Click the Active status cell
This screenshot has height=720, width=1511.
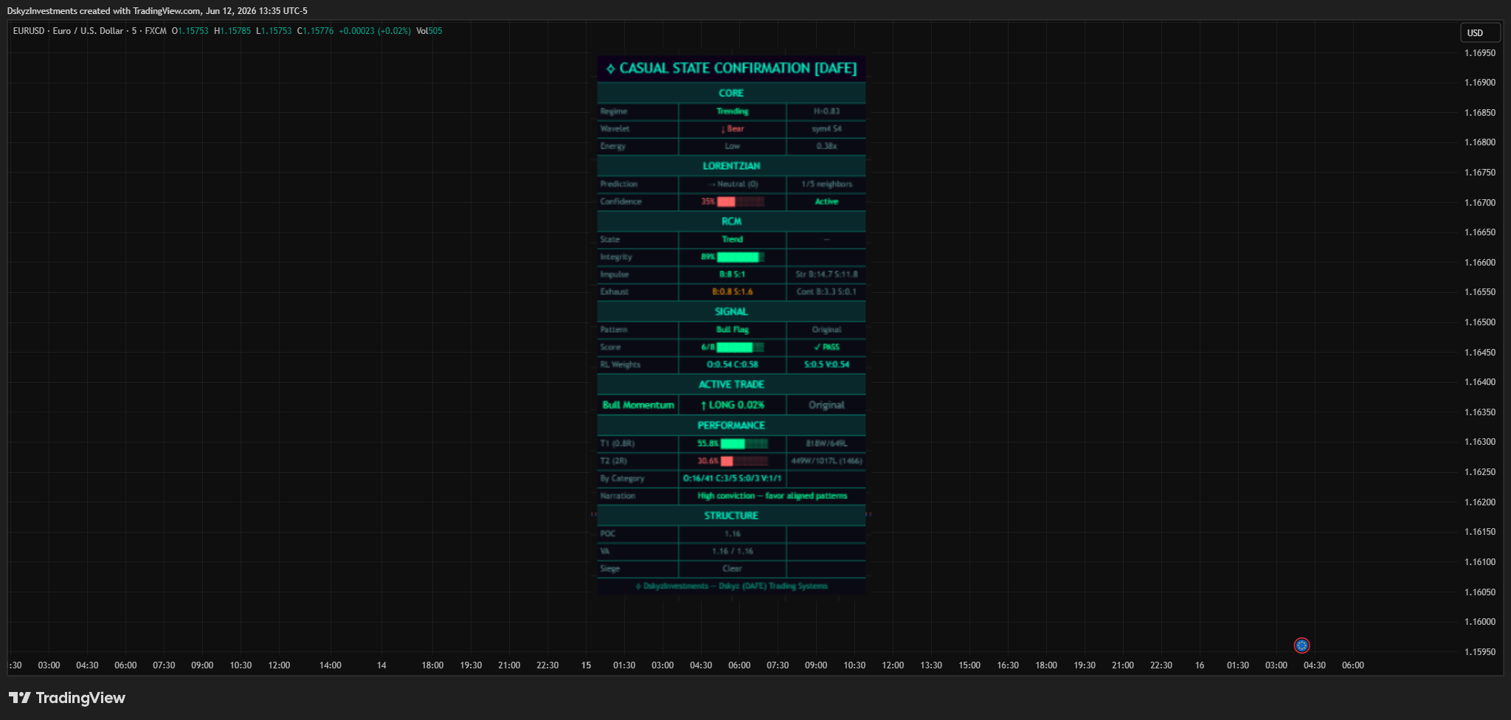826,201
